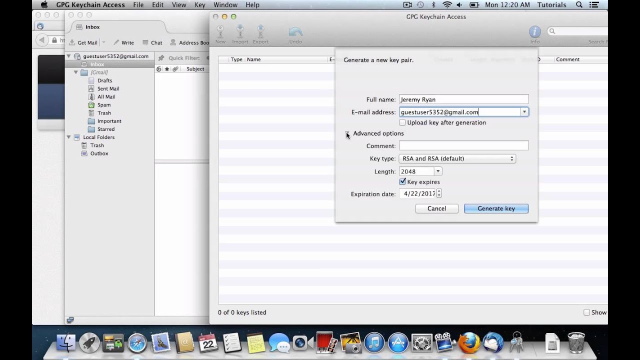
Task: Click the Cancel button
Action: coord(436,208)
